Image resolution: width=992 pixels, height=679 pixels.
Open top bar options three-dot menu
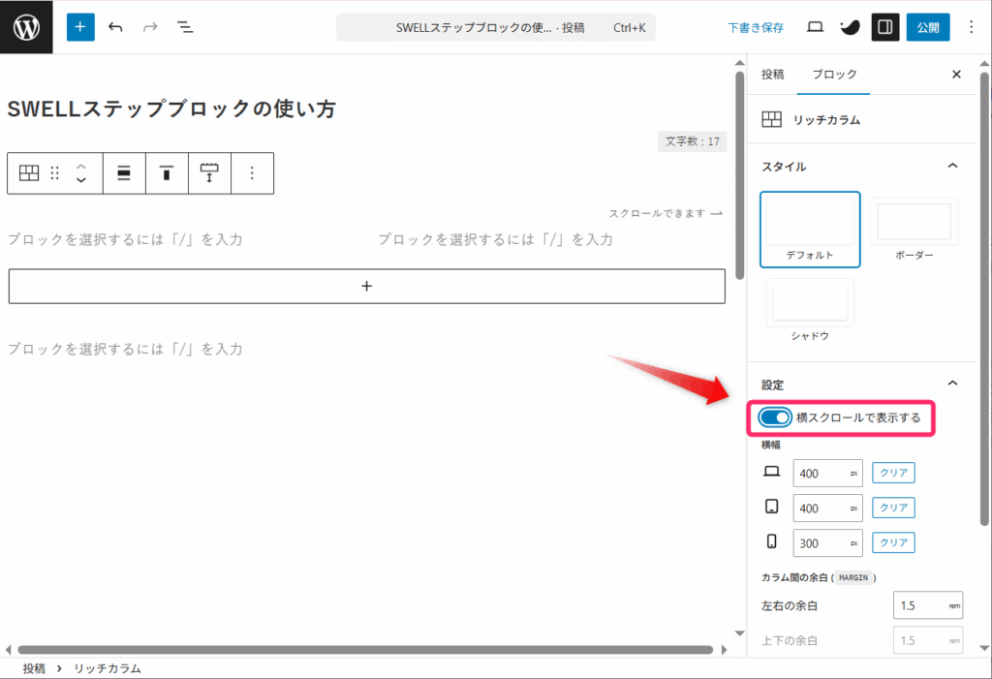(x=972, y=28)
